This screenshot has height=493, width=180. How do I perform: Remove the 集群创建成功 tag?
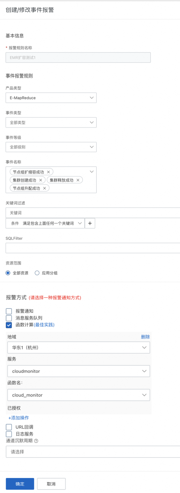[41, 180]
